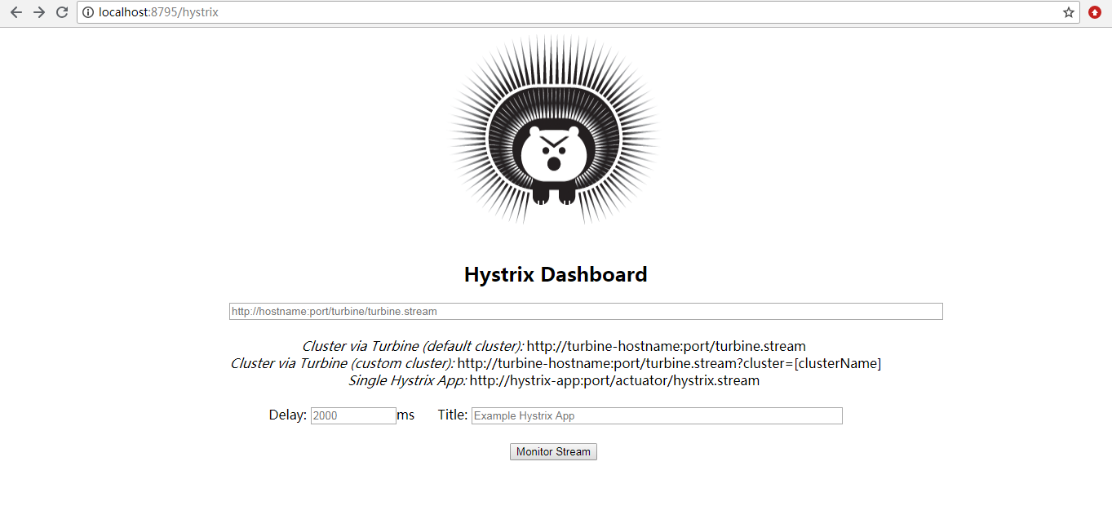
Task: Click the 'Title:' label
Action: tap(453, 415)
